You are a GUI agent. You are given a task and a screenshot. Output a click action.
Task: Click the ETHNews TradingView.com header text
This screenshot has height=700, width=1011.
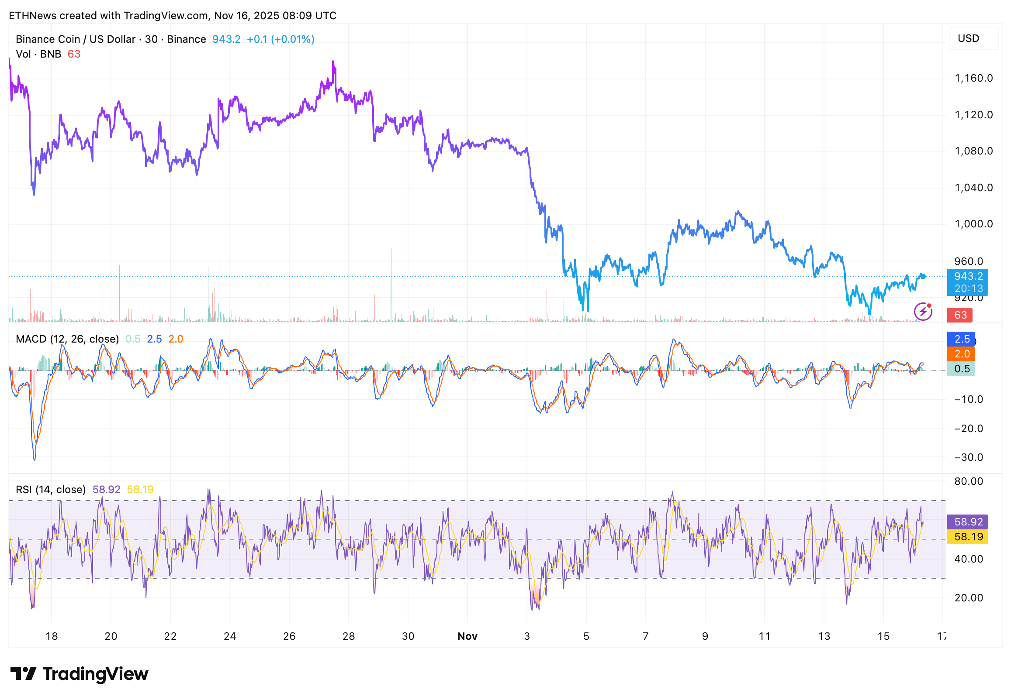point(173,16)
